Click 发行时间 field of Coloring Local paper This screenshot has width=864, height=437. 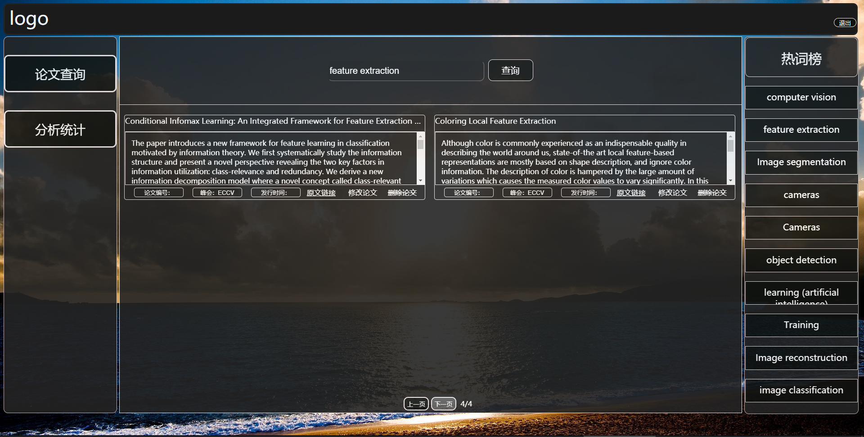click(585, 193)
